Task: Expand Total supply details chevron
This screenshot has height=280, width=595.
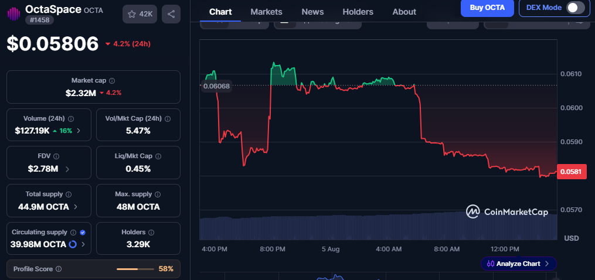Action: pos(76,207)
